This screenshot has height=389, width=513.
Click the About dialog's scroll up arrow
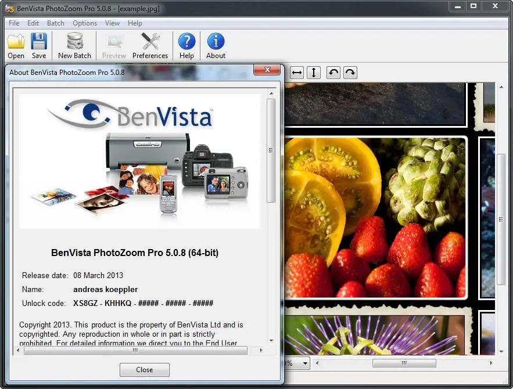point(271,94)
